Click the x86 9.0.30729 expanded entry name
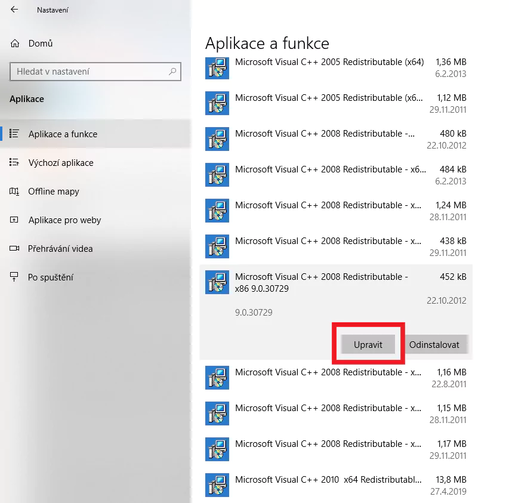509x503 pixels. click(321, 282)
